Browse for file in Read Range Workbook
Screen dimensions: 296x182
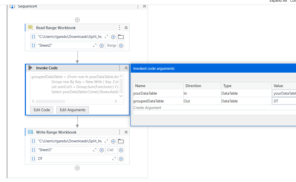click(121, 37)
